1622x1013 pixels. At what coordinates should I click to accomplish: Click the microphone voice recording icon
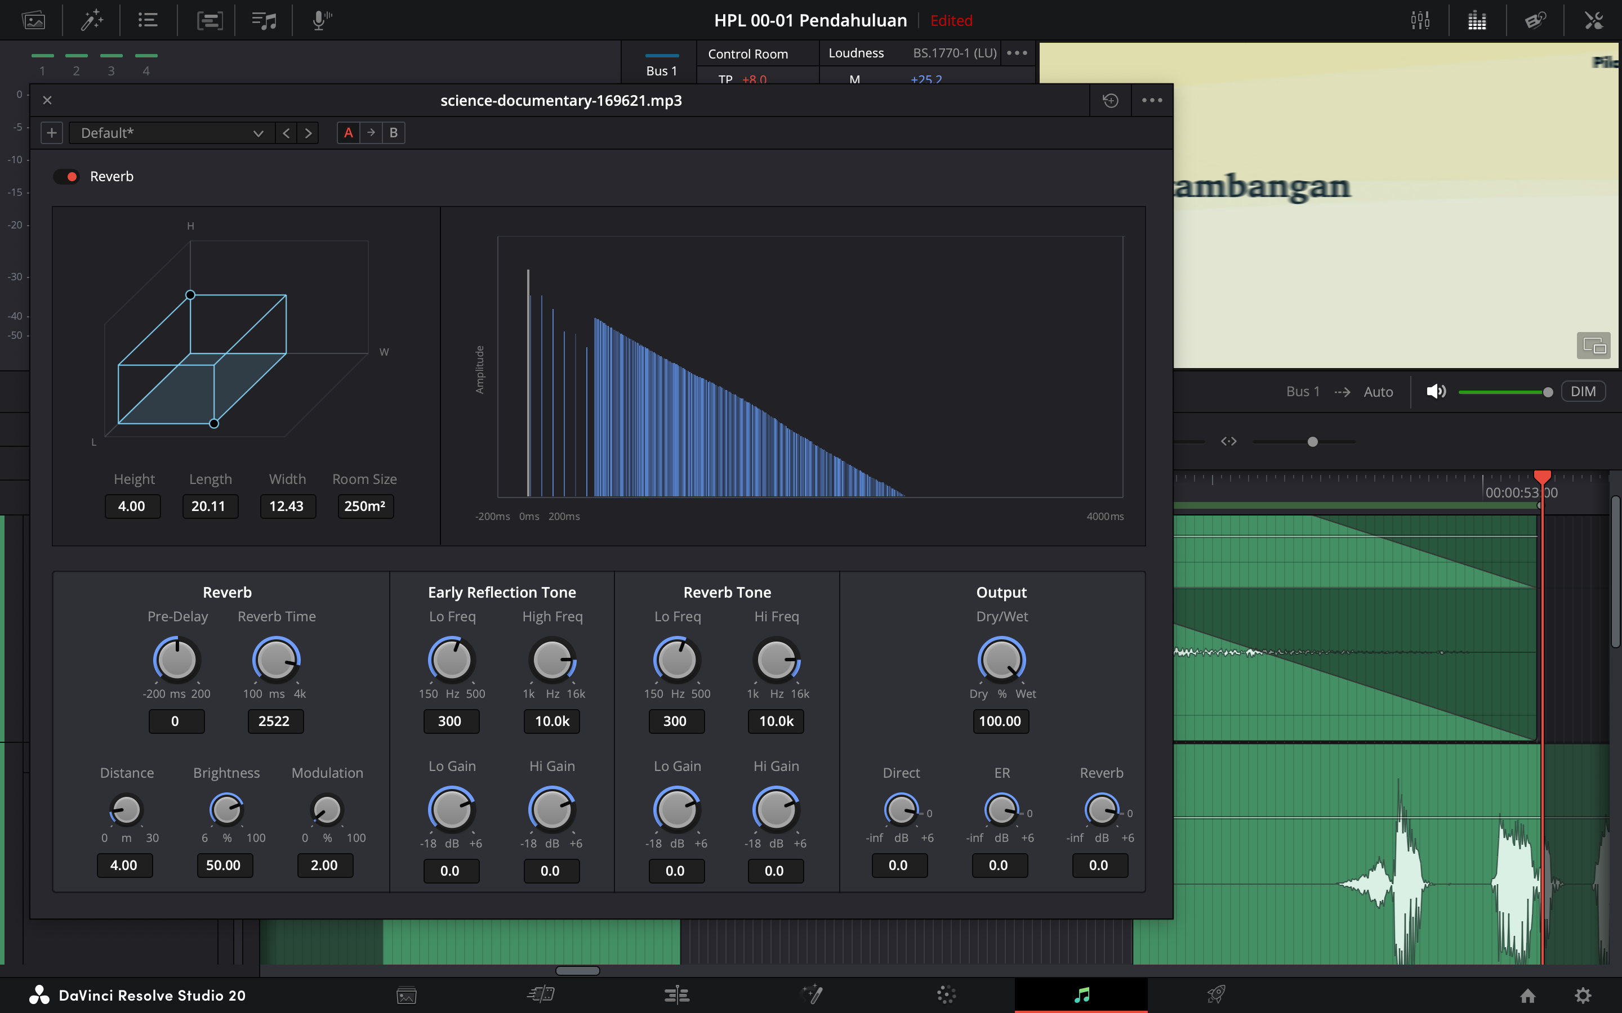pyautogui.click(x=321, y=20)
